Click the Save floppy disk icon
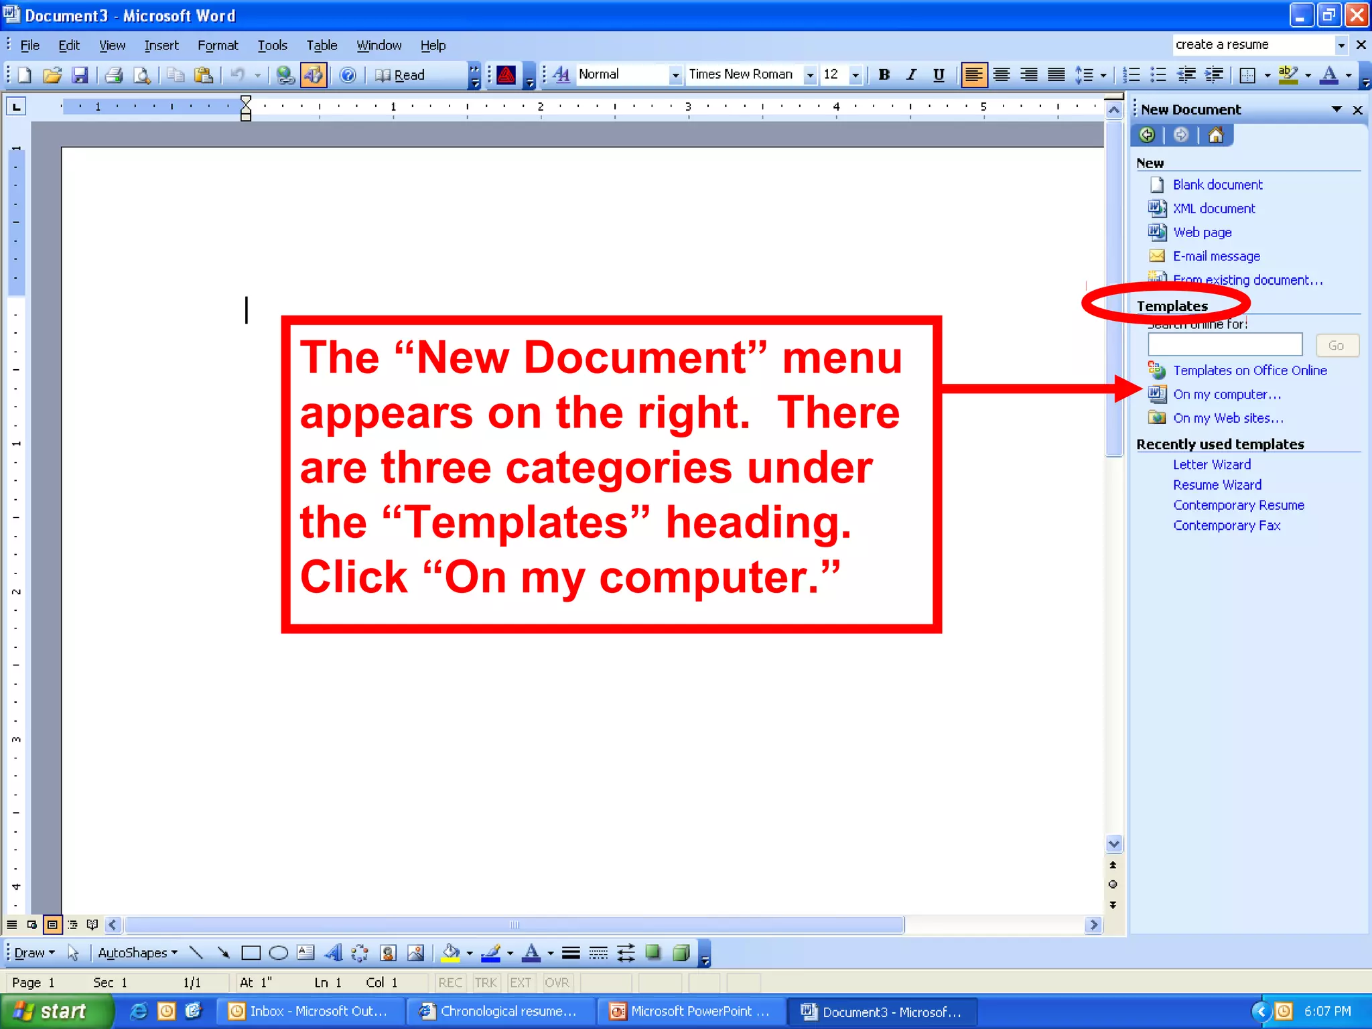Image resolution: width=1372 pixels, height=1029 pixels. pos(80,75)
